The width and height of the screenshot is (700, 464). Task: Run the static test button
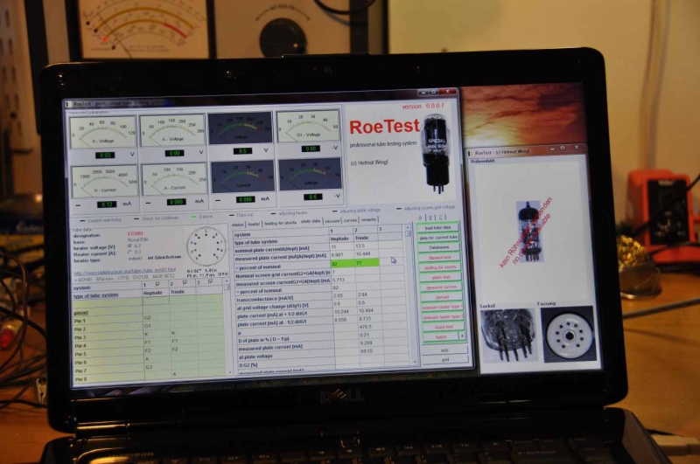pos(441,277)
